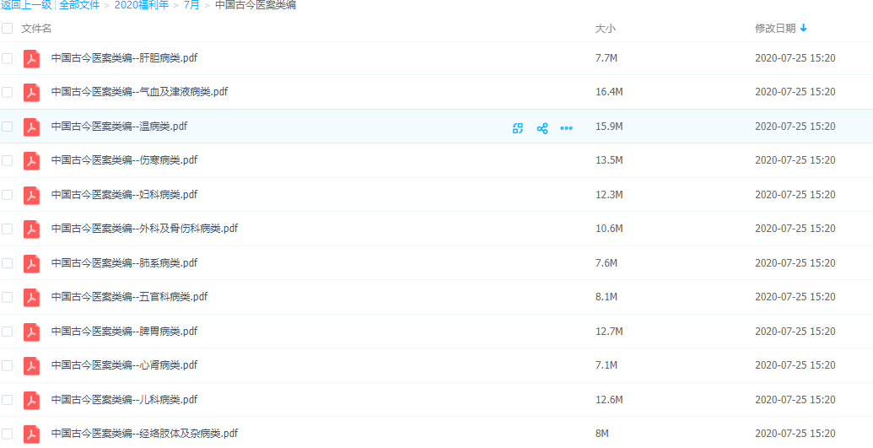
Task: Open file 中国古今医案类编--肺系病类.pdf
Action: [x=124, y=263]
